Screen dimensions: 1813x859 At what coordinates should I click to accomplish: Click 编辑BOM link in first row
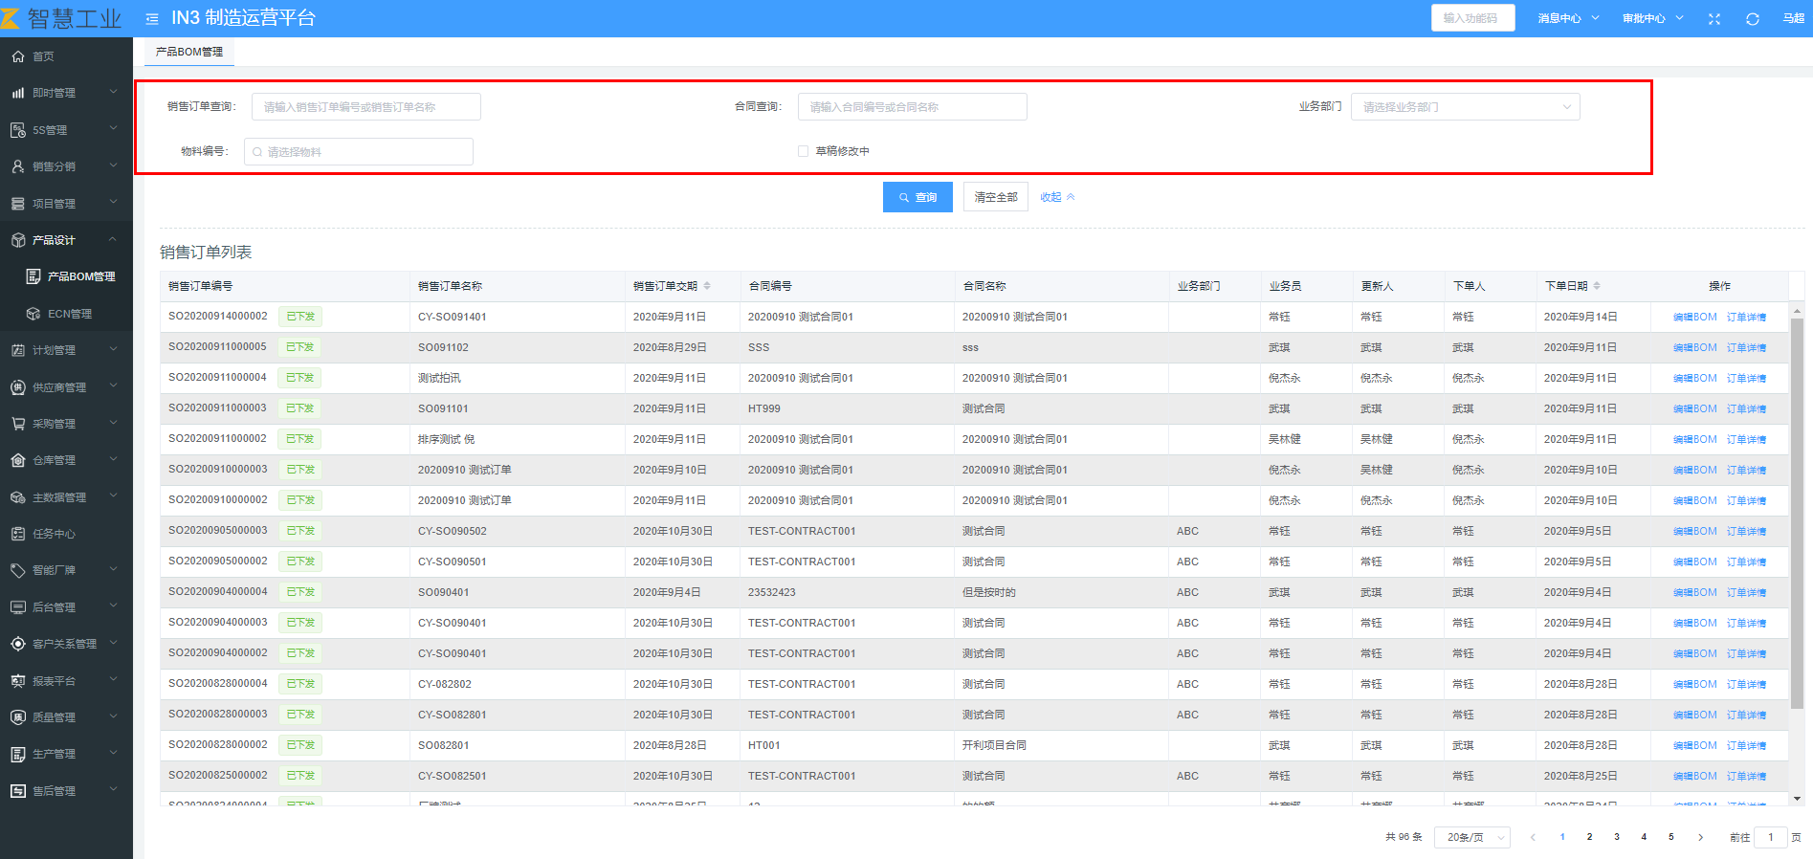[x=1694, y=317]
